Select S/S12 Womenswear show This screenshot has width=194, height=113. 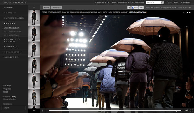point(12,32)
